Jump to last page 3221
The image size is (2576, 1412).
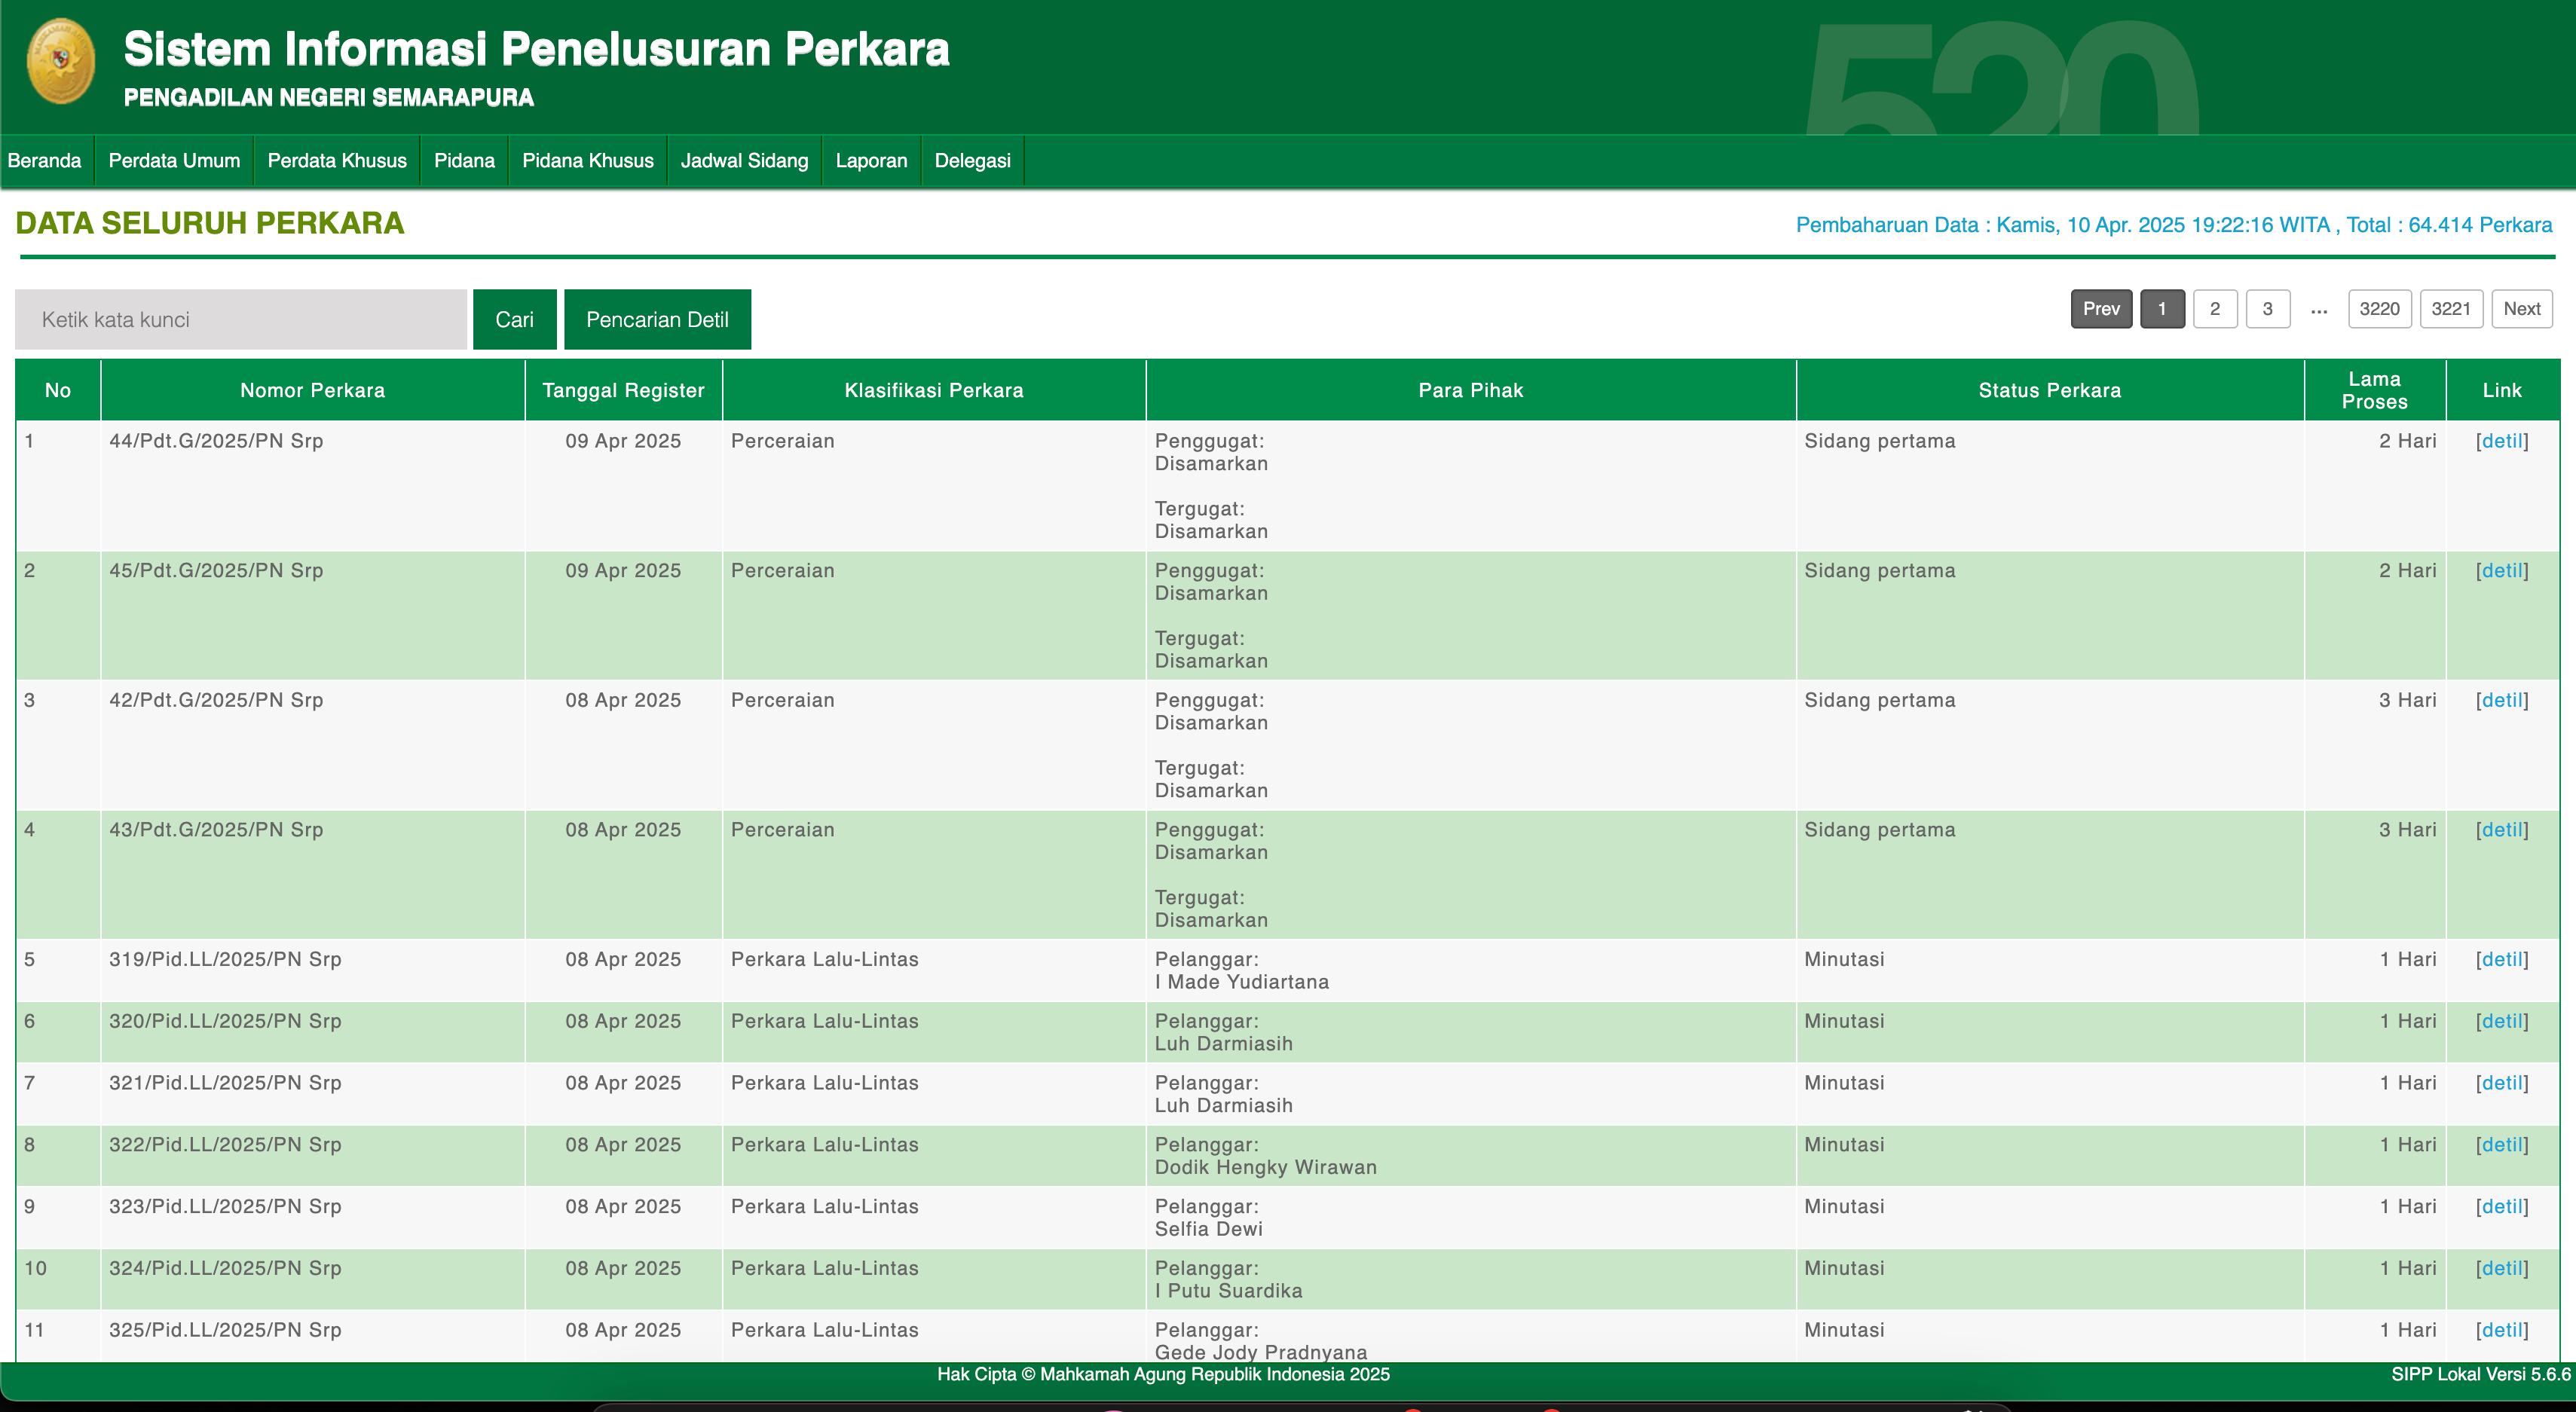[x=2450, y=309]
